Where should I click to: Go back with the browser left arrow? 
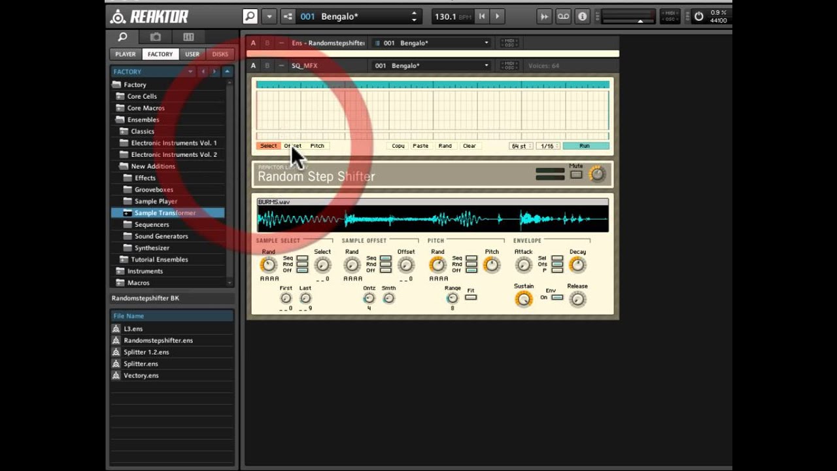[203, 71]
